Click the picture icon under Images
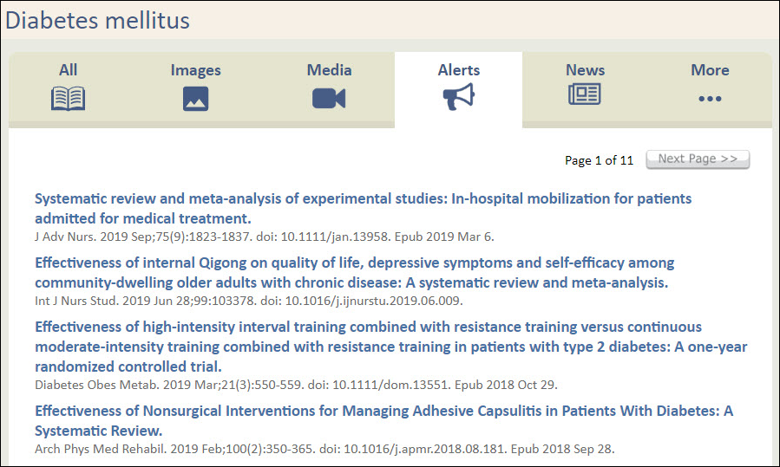The image size is (780, 467). click(196, 99)
